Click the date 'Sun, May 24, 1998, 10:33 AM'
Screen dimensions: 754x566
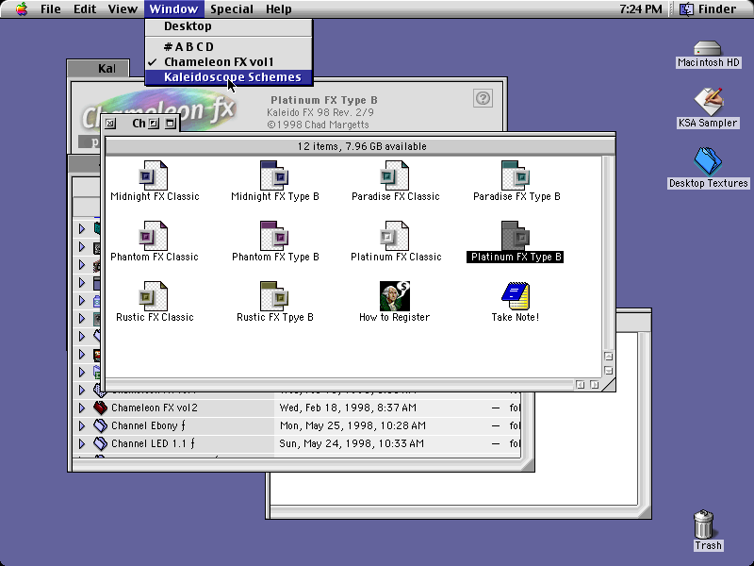coord(352,443)
